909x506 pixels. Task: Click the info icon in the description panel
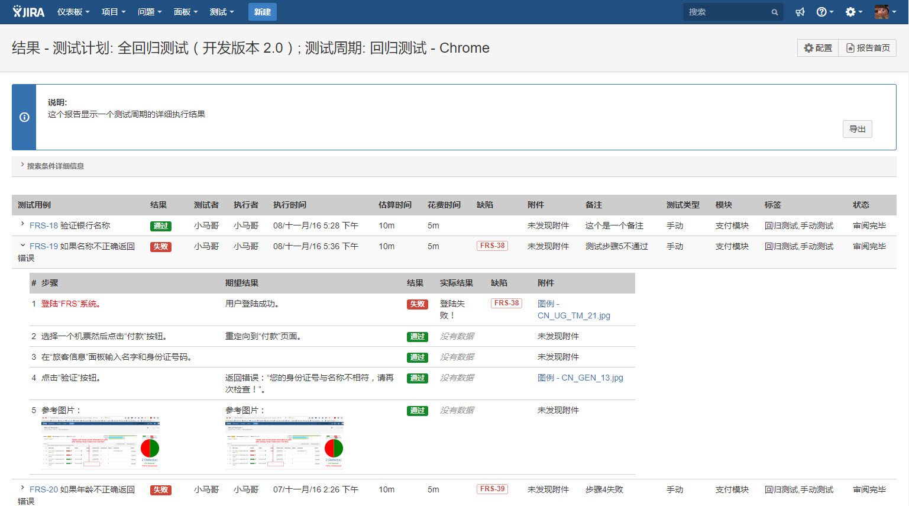[24, 117]
